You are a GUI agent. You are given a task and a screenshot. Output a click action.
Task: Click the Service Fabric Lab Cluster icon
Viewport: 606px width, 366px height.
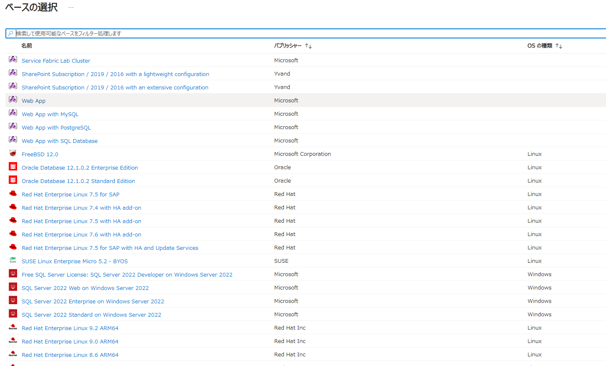(x=13, y=60)
